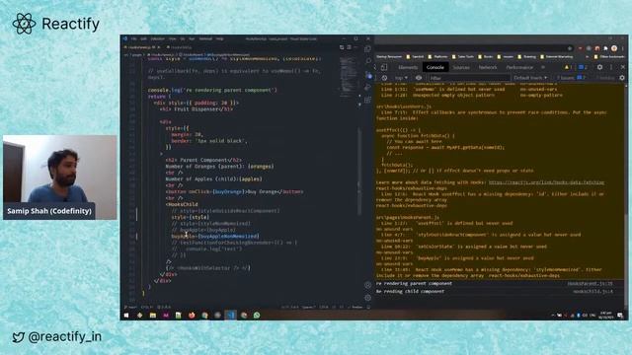Click the Issues count in console toolbar

pos(571,78)
